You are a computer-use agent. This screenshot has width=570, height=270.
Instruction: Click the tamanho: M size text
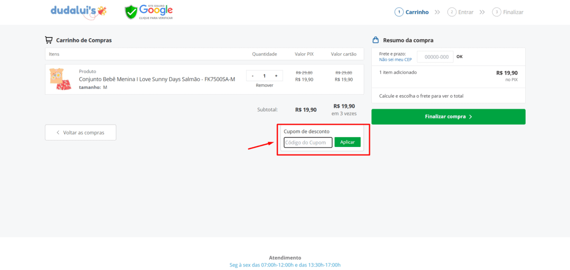[93, 87]
